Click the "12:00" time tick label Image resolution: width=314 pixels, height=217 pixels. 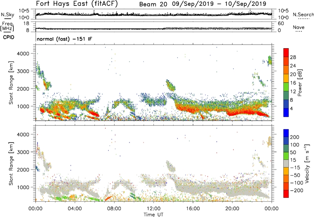[x=153, y=209]
